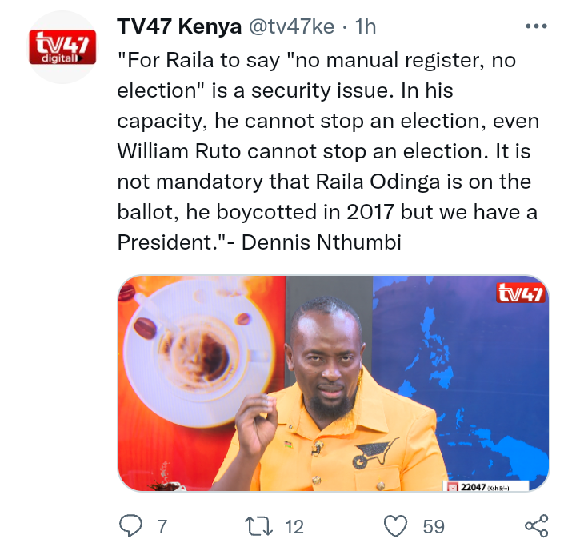Click the retweet count 12

tap(294, 526)
